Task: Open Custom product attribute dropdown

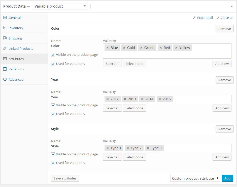Action: click(x=195, y=178)
